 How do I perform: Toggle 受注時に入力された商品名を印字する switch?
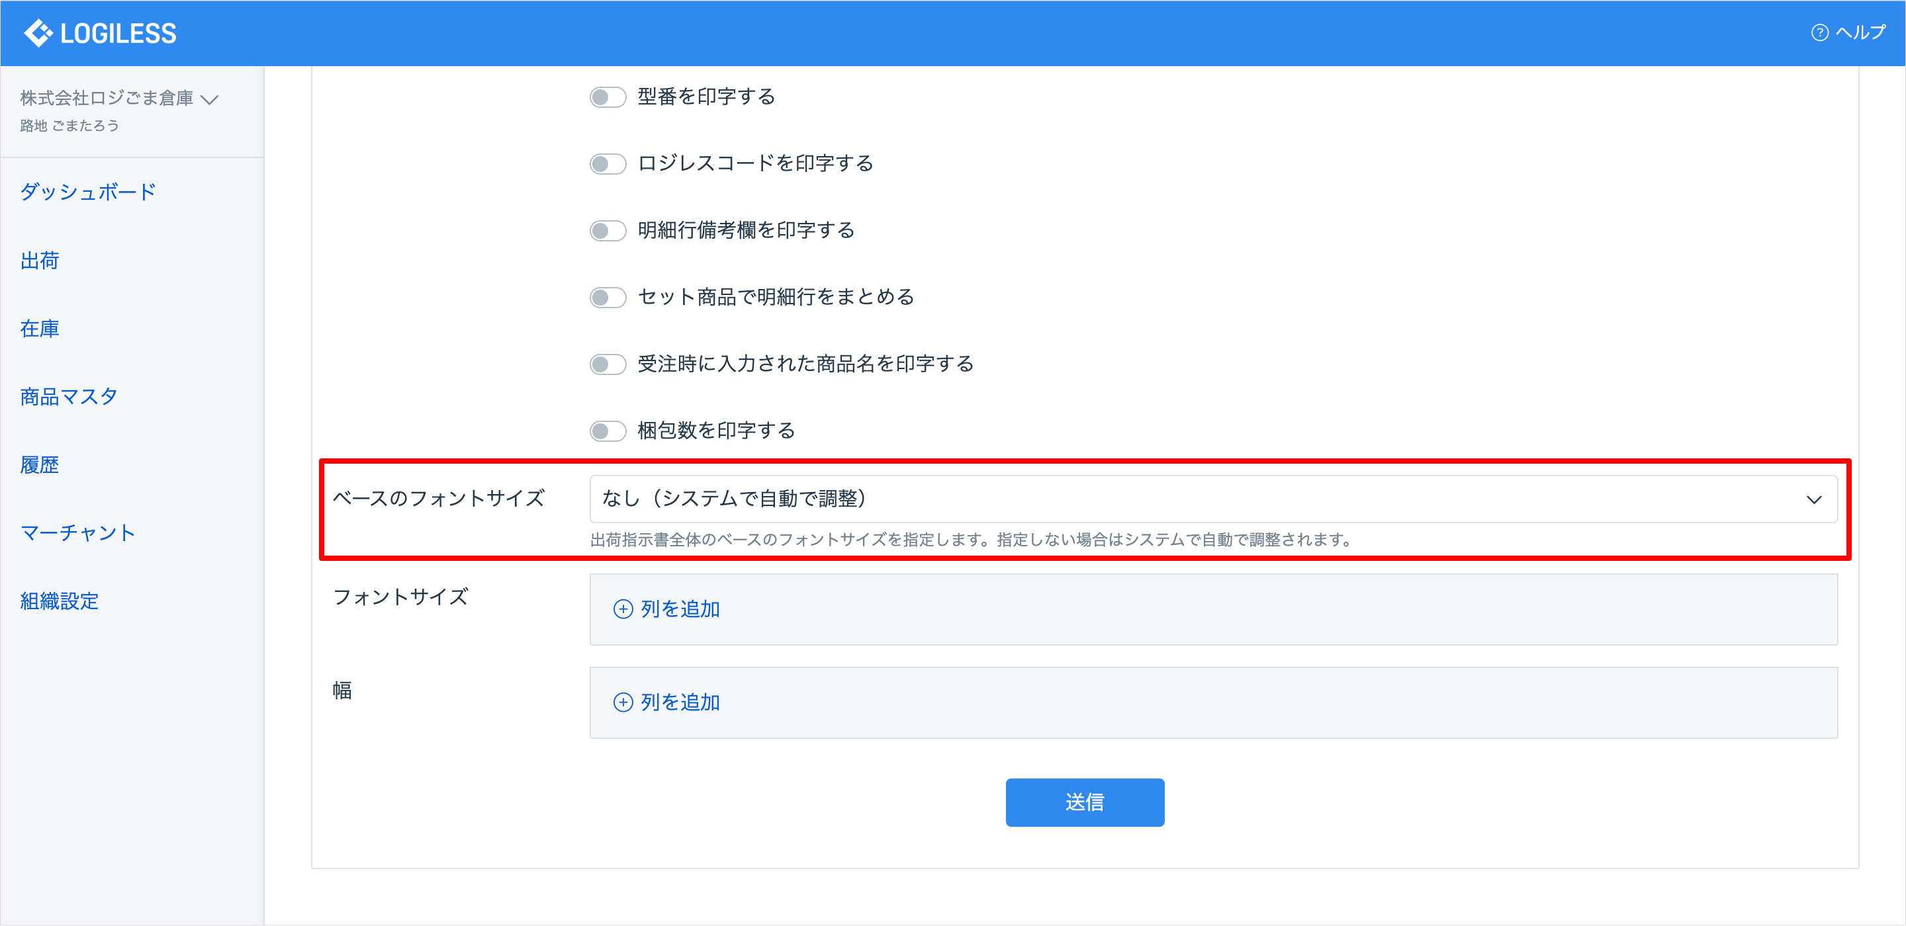(608, 364)
